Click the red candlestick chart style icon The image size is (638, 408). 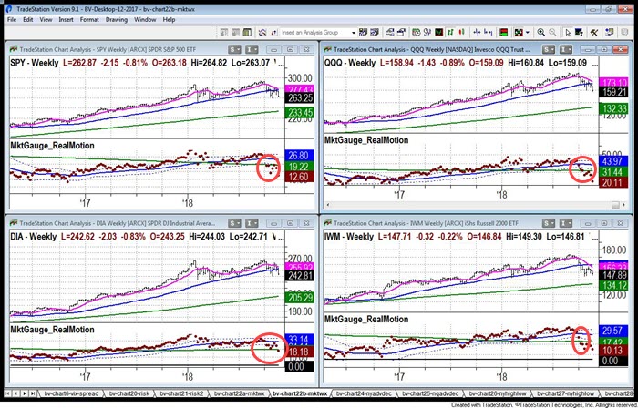(461, 33)
